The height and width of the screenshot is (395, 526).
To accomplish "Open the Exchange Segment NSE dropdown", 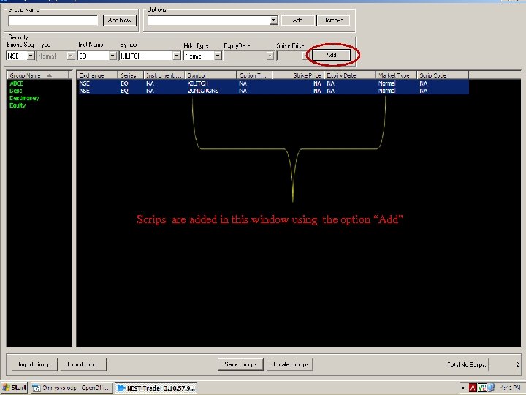I will pos(31,56).
